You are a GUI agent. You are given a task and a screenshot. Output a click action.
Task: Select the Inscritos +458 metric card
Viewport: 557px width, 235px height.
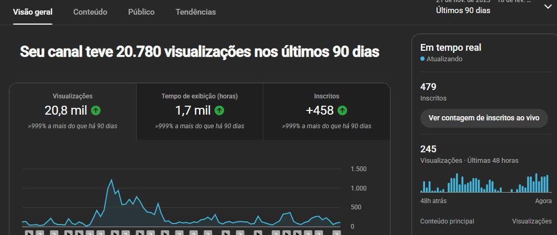(327, 111)
